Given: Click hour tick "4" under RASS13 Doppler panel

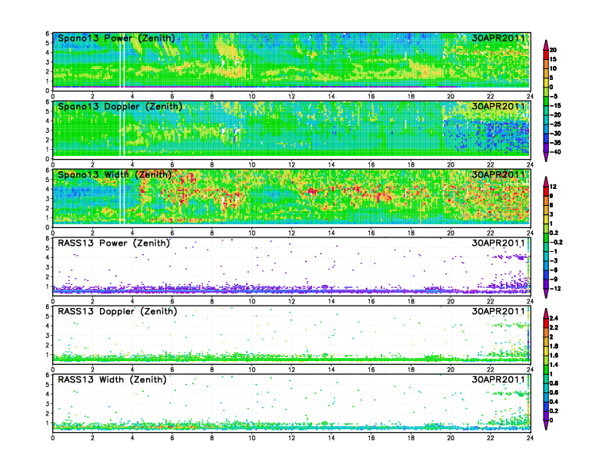Looking at the screenshot, I should click(x=132, y=369).
